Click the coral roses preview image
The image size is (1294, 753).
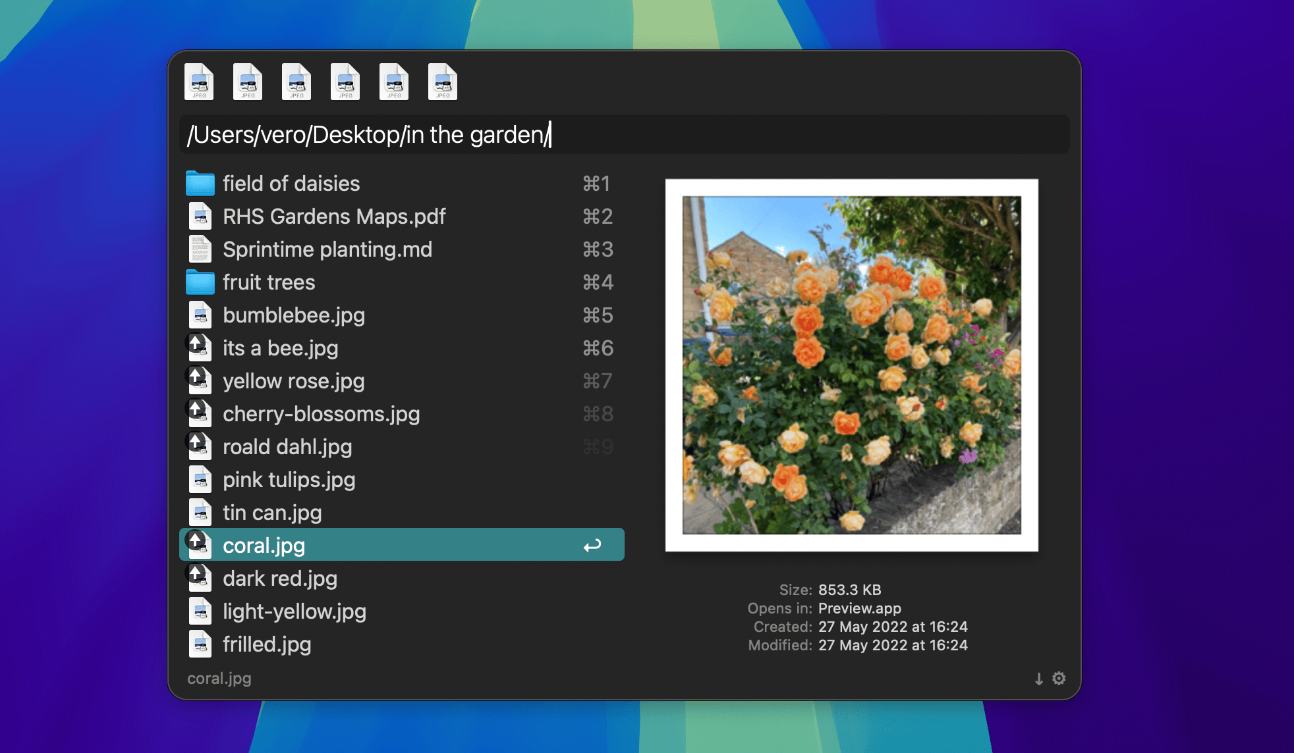pyautogui.click(x=851, y=365)
